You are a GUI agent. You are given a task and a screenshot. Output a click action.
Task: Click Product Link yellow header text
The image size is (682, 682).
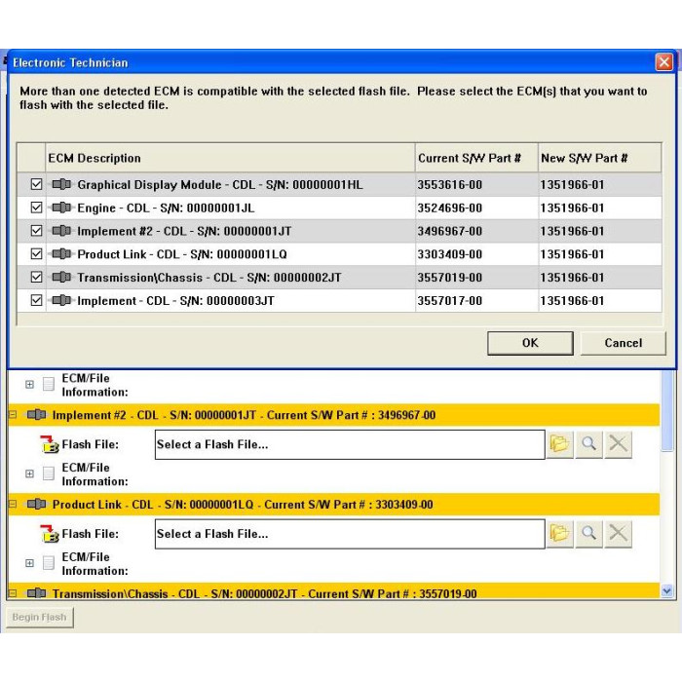click(x=243, y=505)
